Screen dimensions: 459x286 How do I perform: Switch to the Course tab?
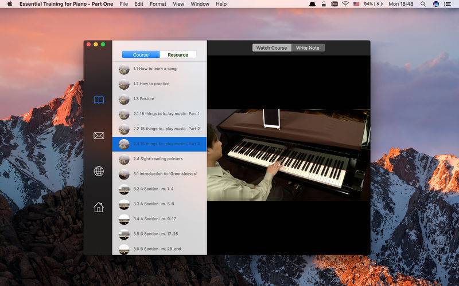[x=141, y=54]
